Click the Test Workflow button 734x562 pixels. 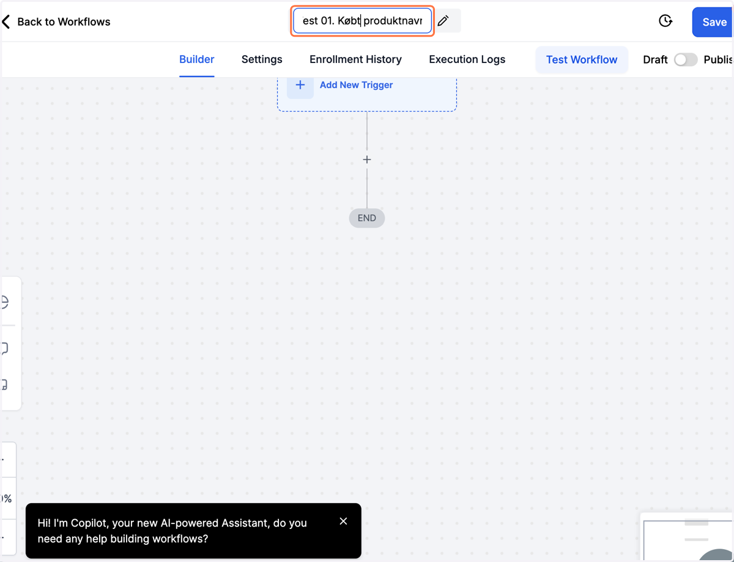pos(582,59)
